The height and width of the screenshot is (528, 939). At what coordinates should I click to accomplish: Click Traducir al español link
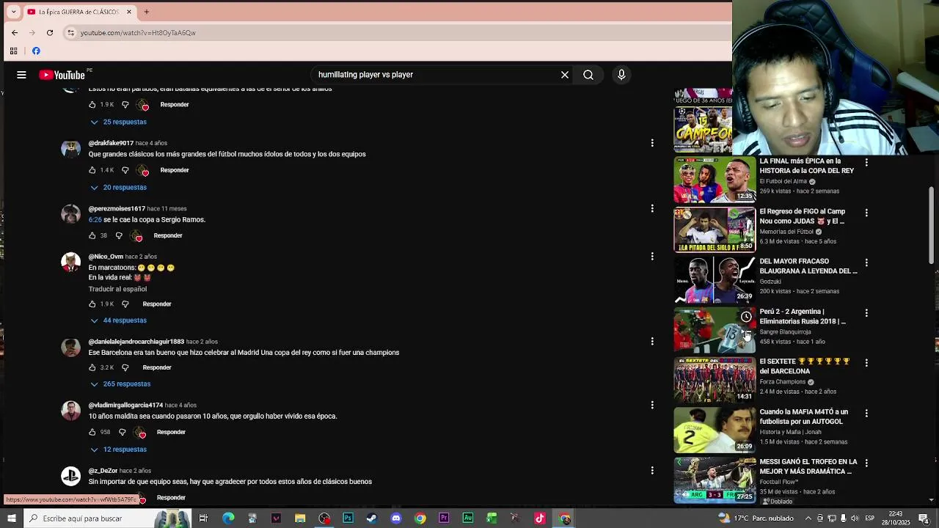117,289
